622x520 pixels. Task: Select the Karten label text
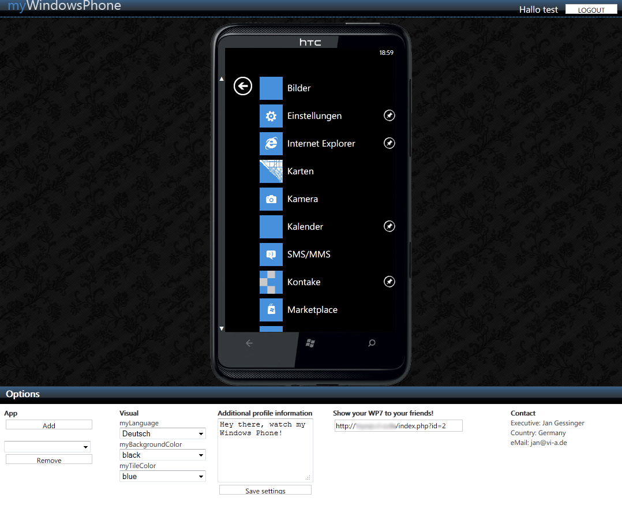click(300, 171)
